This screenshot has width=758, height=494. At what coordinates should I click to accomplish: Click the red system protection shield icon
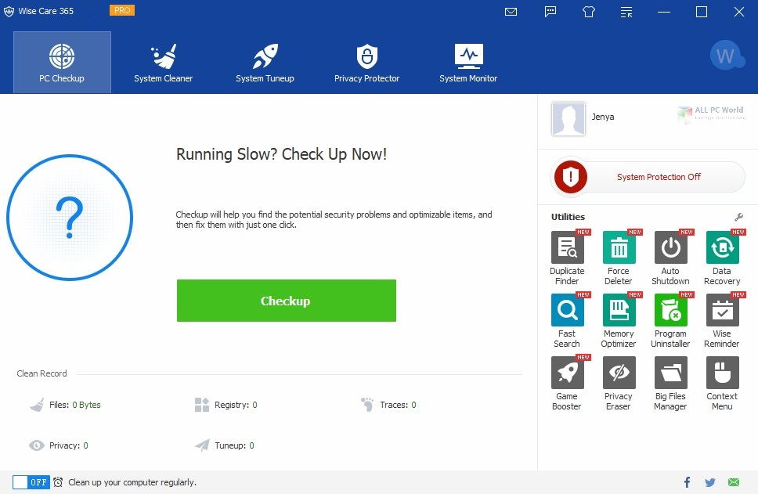tap(570, 177)
